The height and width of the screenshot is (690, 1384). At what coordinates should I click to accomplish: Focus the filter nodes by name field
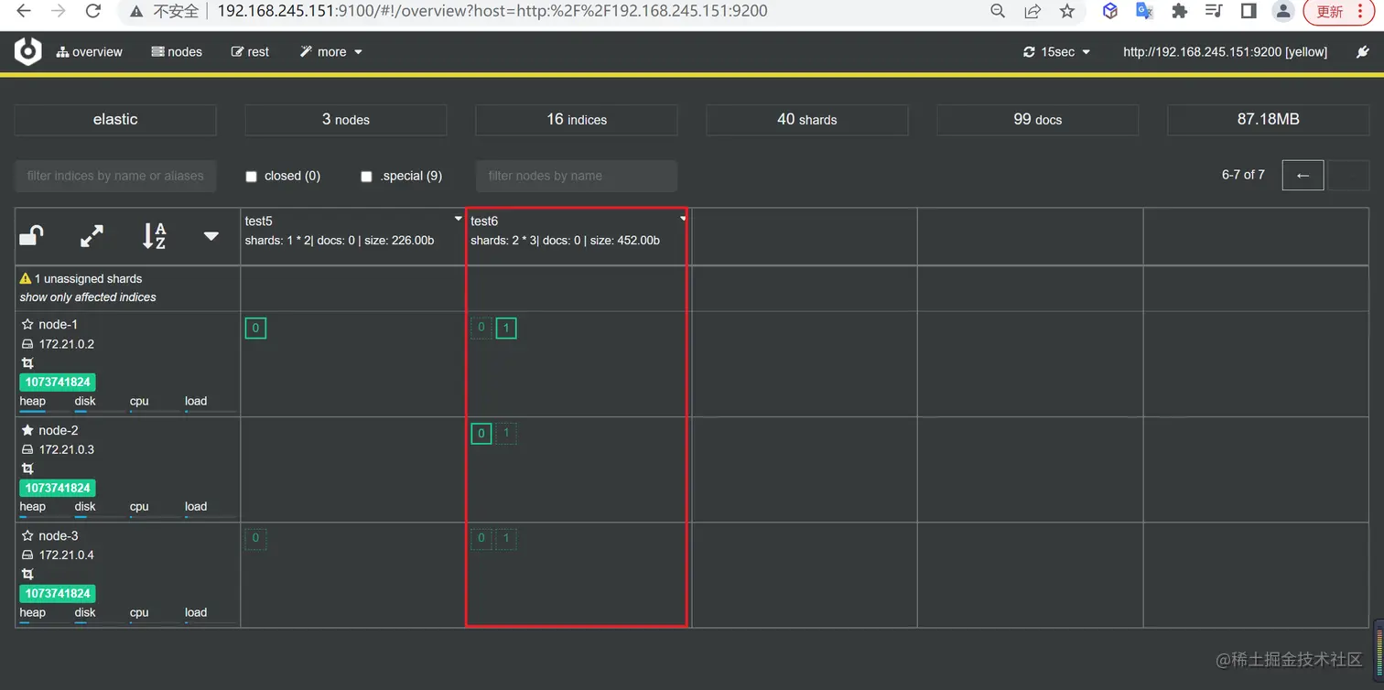[577, 176]
